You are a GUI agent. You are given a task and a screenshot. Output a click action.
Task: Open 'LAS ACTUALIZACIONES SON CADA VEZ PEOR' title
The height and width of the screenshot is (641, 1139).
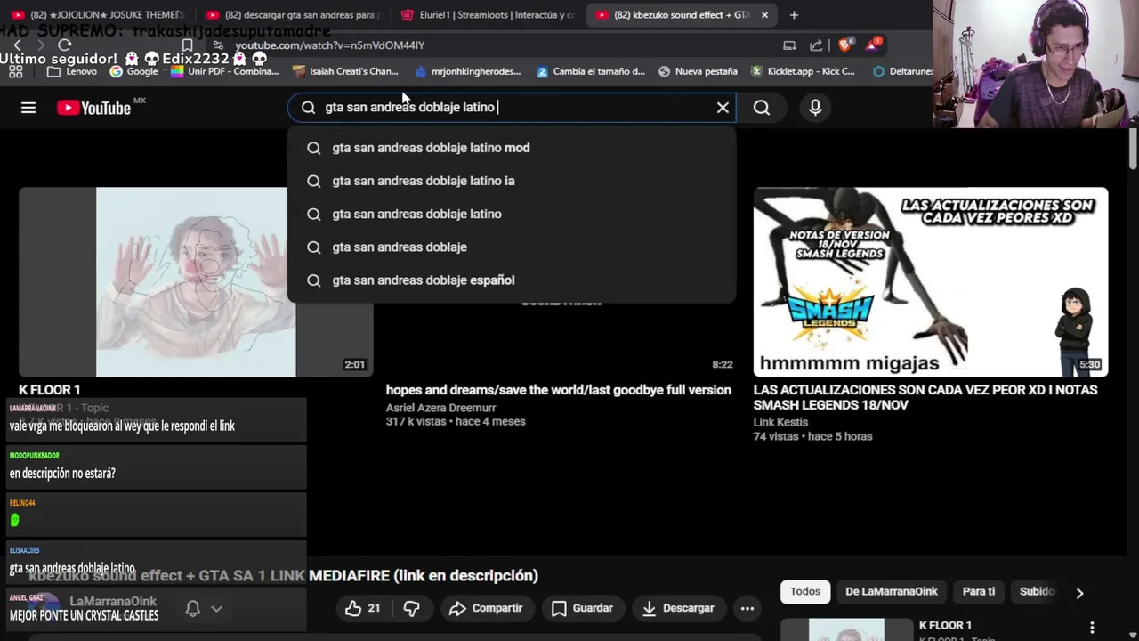click(925, 397)
